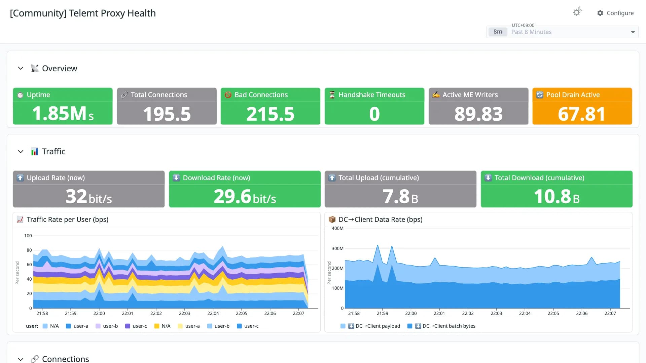
Task: Select the 195.5 Total Connections value
Action: pos(167,114)
